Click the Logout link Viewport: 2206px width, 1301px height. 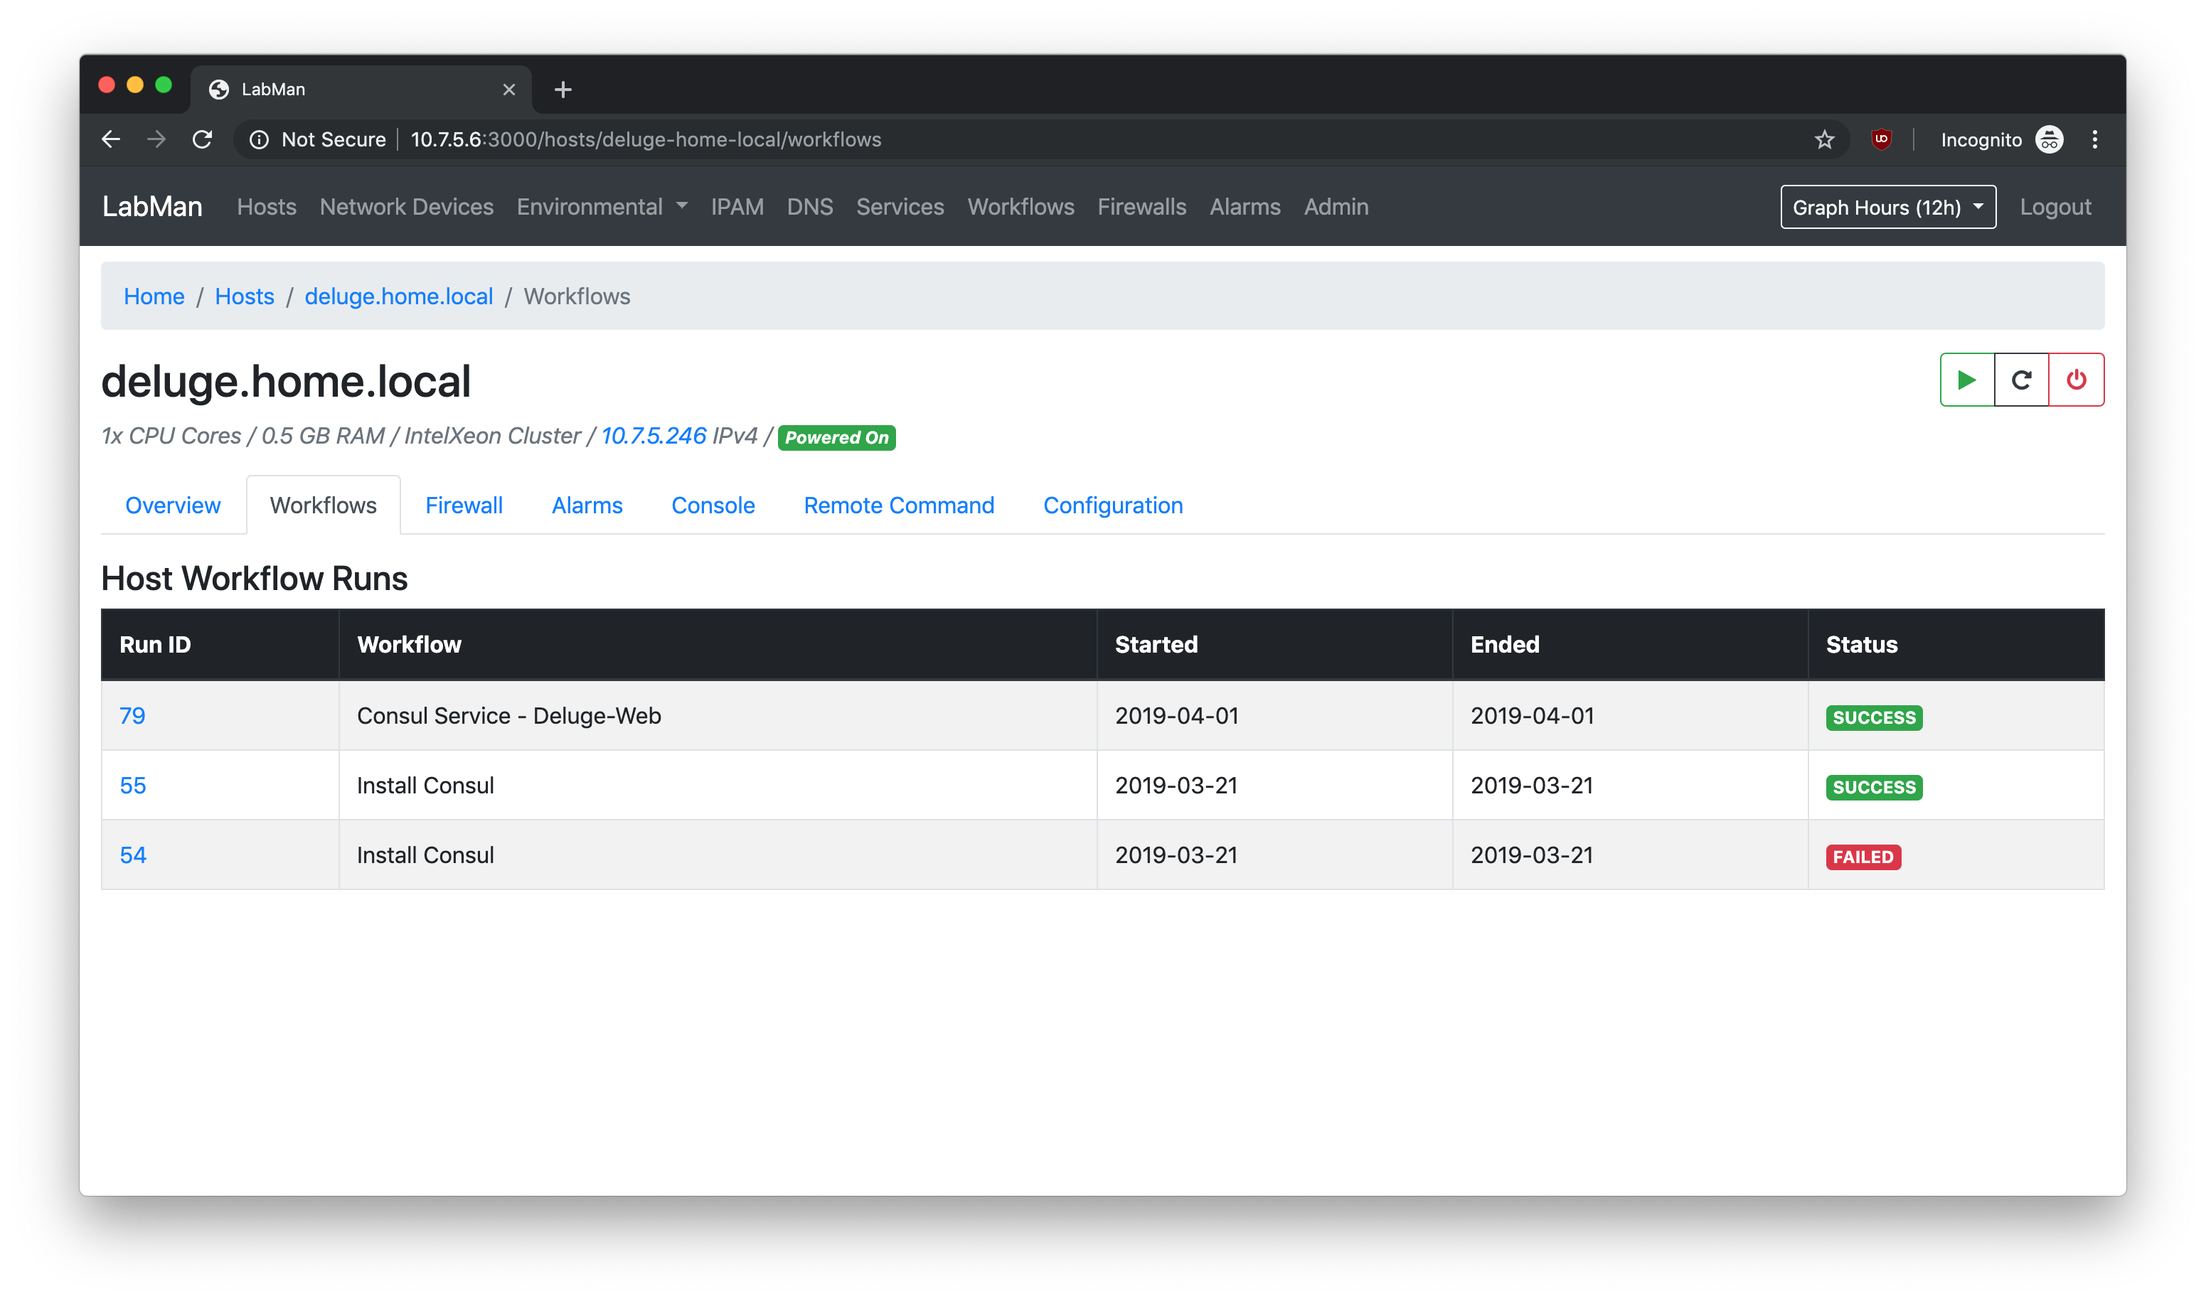pyautogui.click(x=2055, y=207)
